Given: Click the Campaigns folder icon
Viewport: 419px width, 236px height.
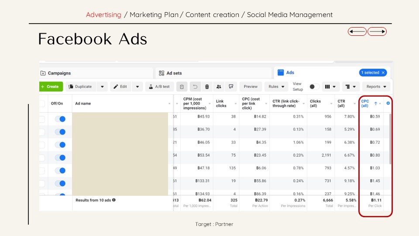Looking at the screenshot, I should 43,73.
